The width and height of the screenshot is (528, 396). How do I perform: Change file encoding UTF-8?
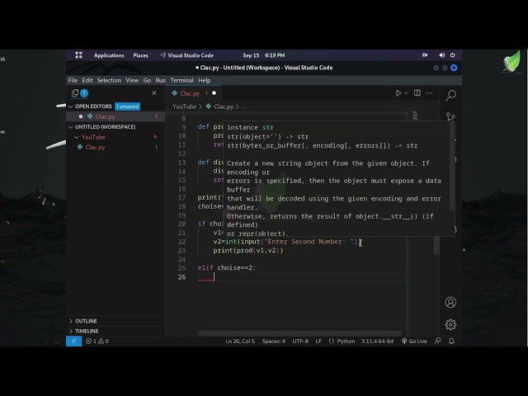coord(300,341)
